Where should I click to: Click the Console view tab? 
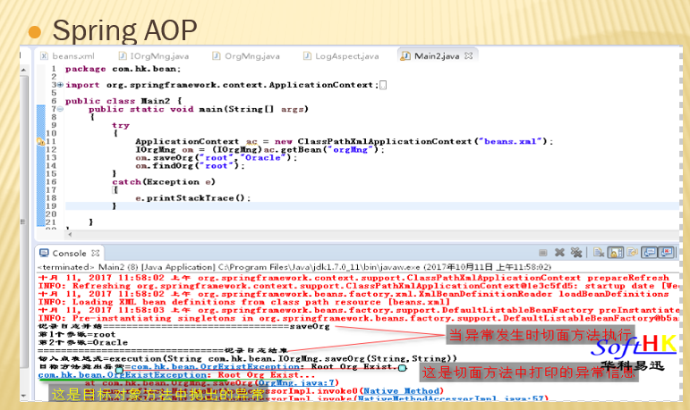(x=69, y=253)
